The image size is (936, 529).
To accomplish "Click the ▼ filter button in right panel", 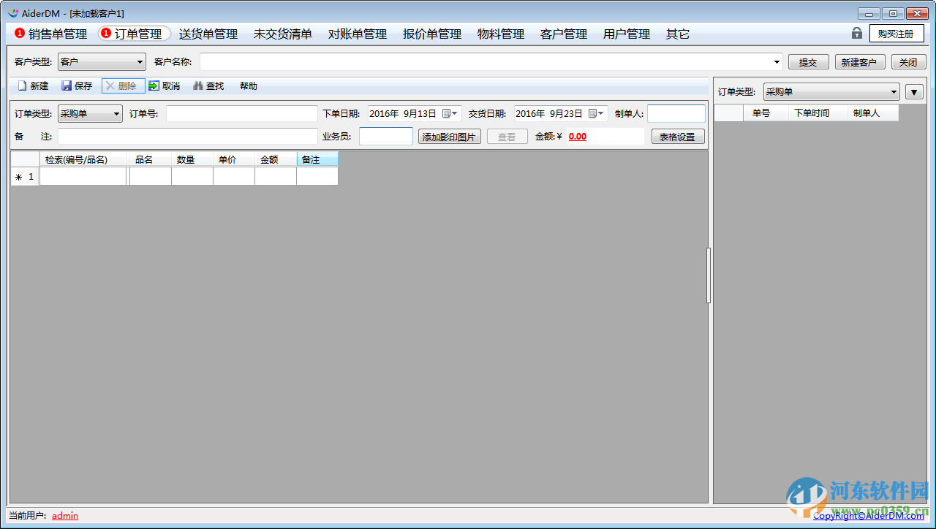I will [x=915, y=91].
